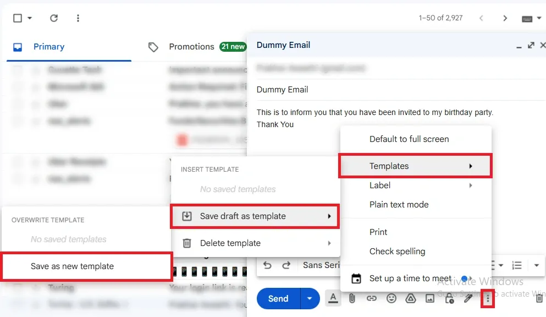Open Save draft as template submenu
The image size is (546, 317).
pyautogui.click(x=255, y=216)
